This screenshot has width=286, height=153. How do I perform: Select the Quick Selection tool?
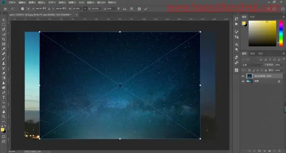(4, 34)
